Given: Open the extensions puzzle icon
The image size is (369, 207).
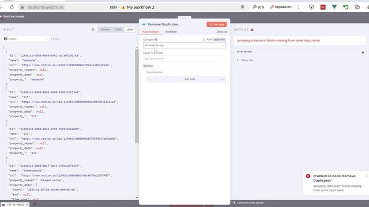Looking at the screenshot, I should (x=357, y=7).
